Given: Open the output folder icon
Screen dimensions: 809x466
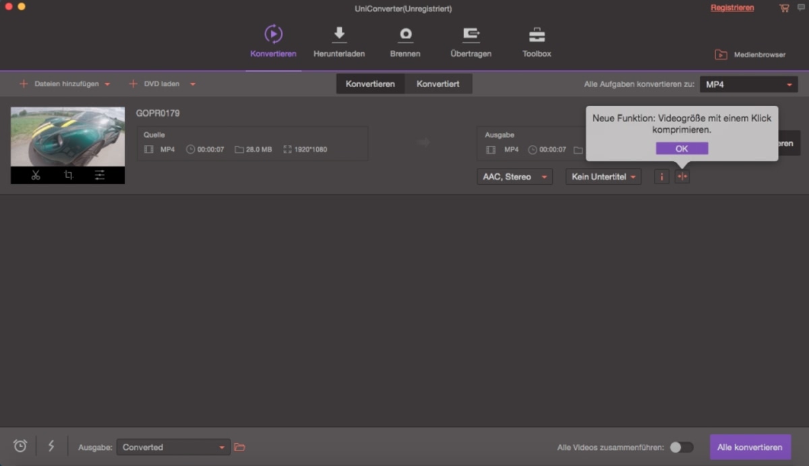Looking at the screenshot, I should pos(239,447).
